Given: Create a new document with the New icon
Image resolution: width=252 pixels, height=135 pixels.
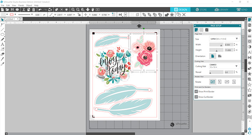Looking at the screenshot, I should point(2,10).
